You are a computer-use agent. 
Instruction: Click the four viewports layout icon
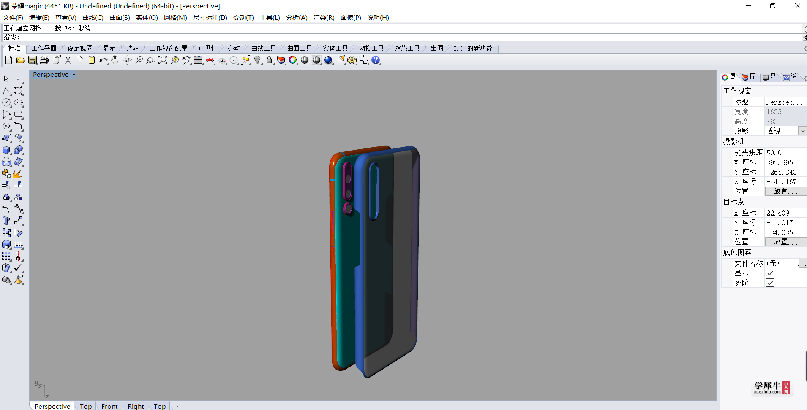[198, 60]
